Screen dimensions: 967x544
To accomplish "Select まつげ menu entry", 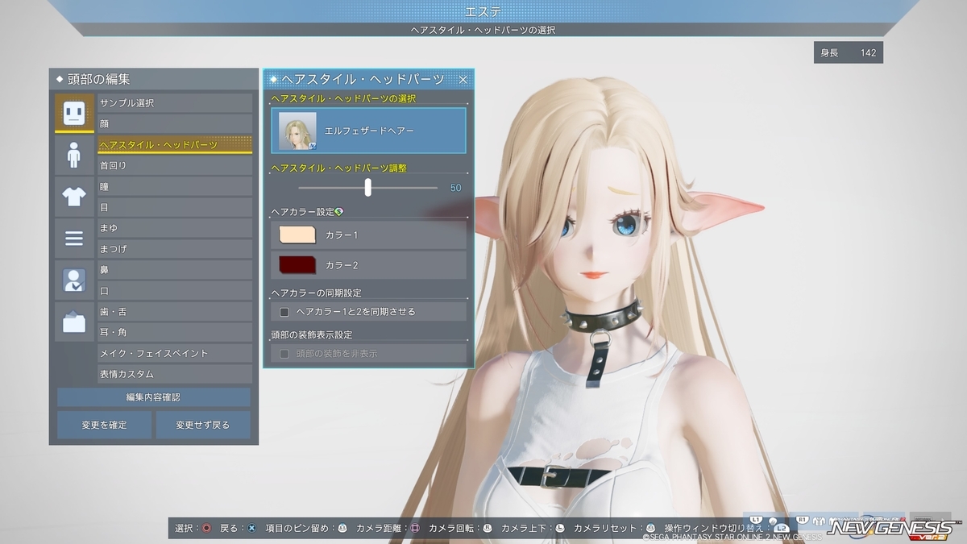I will (x=175, y=249).
